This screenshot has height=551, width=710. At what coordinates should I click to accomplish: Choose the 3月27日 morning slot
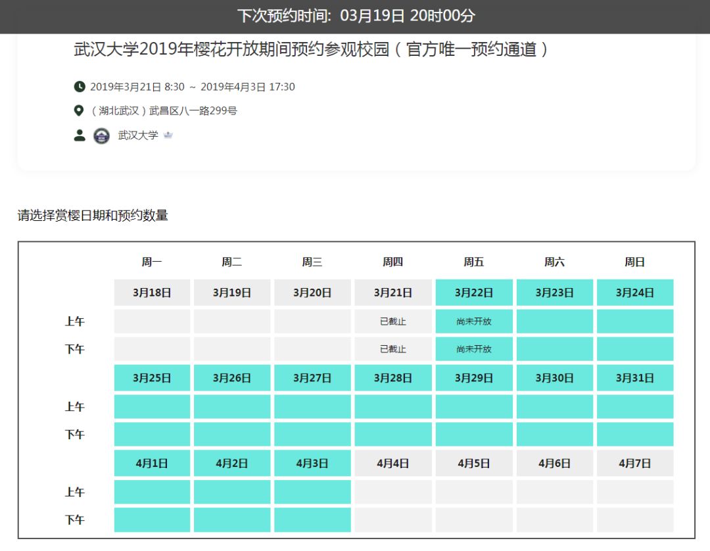pyautogui.click(x=312, y=406)
